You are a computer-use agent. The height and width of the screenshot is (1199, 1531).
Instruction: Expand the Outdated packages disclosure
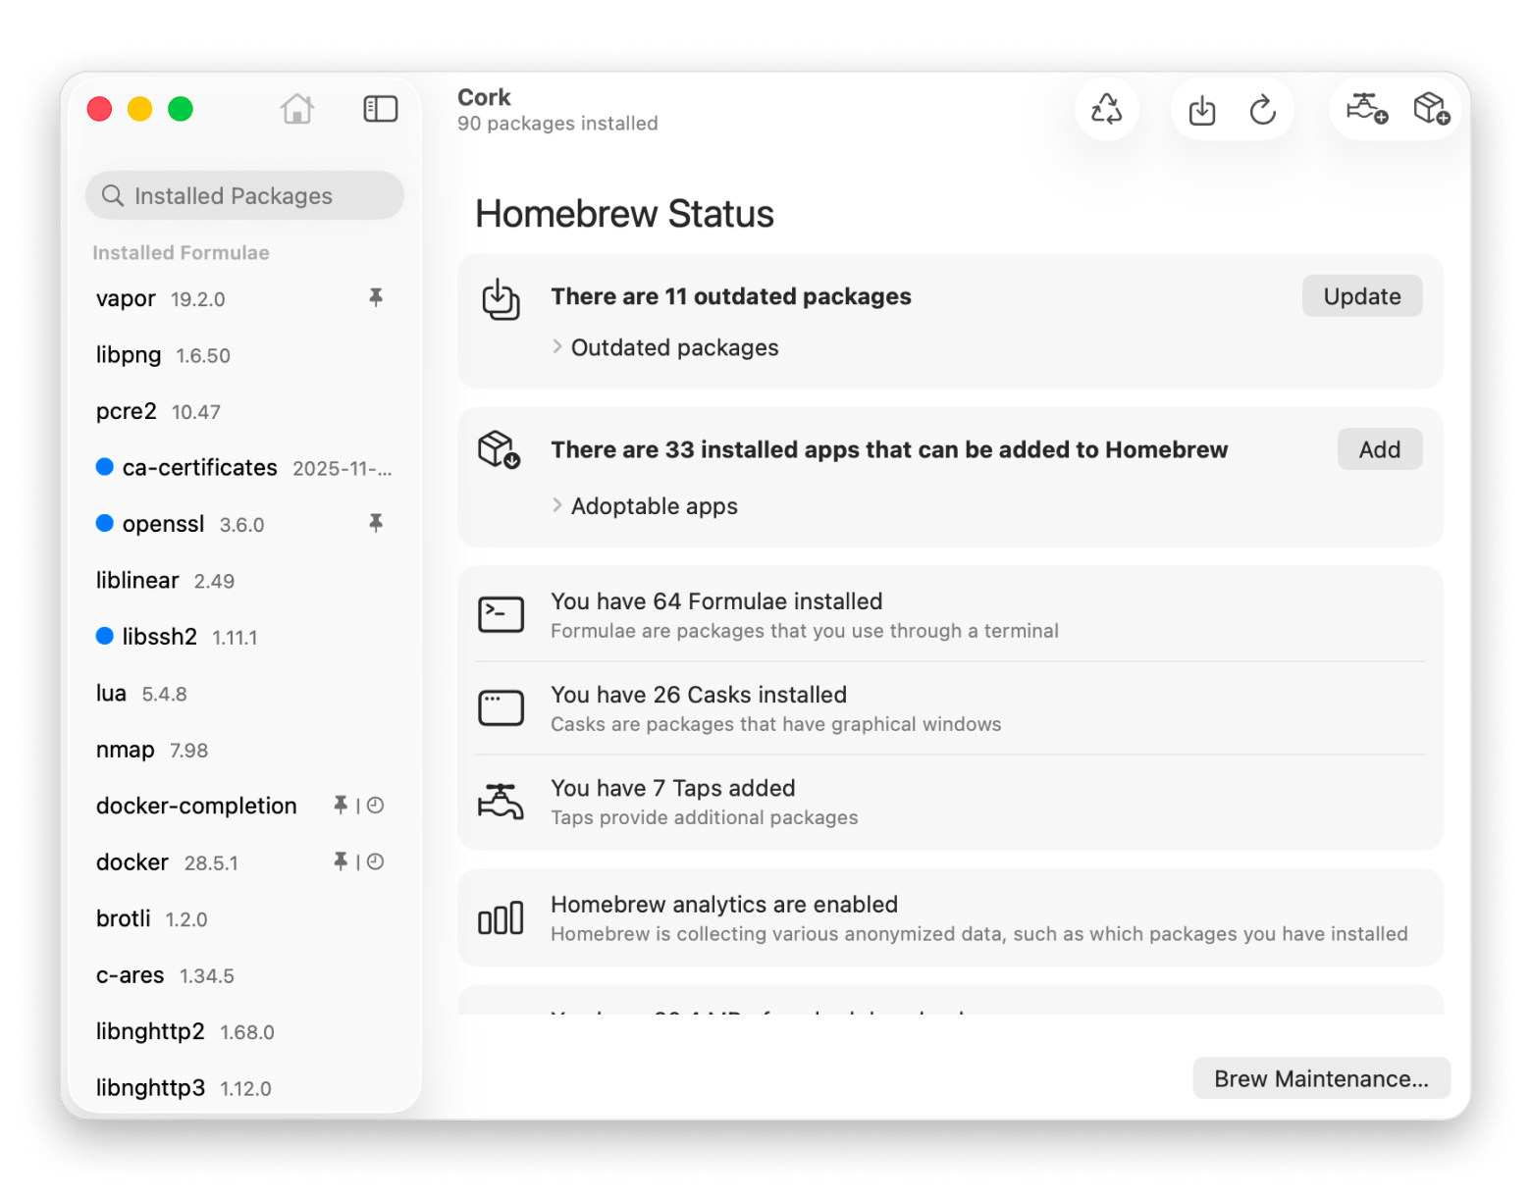pos(557,347)
